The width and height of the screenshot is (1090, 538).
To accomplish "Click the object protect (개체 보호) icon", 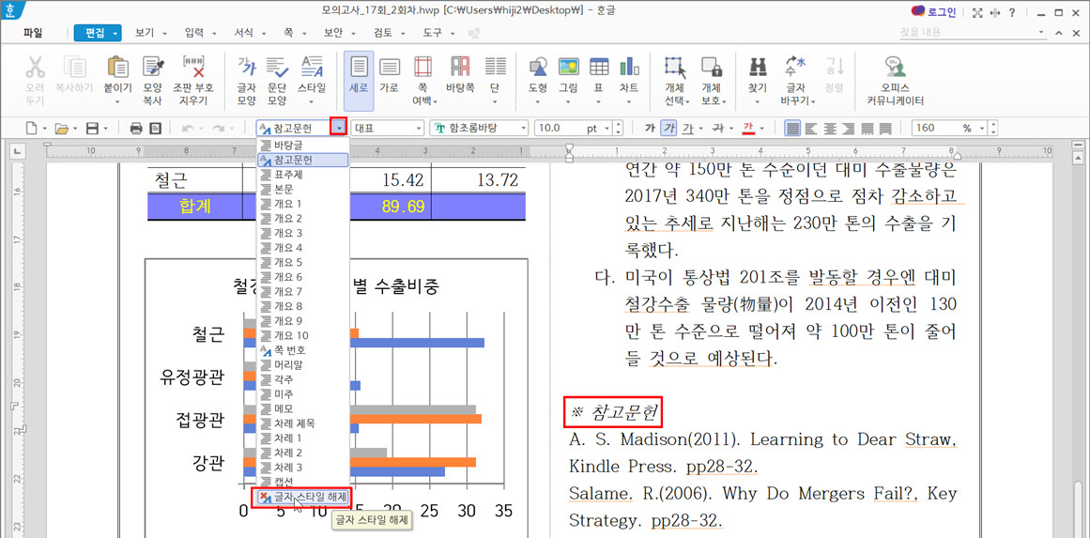I will [x=711, y=81].
